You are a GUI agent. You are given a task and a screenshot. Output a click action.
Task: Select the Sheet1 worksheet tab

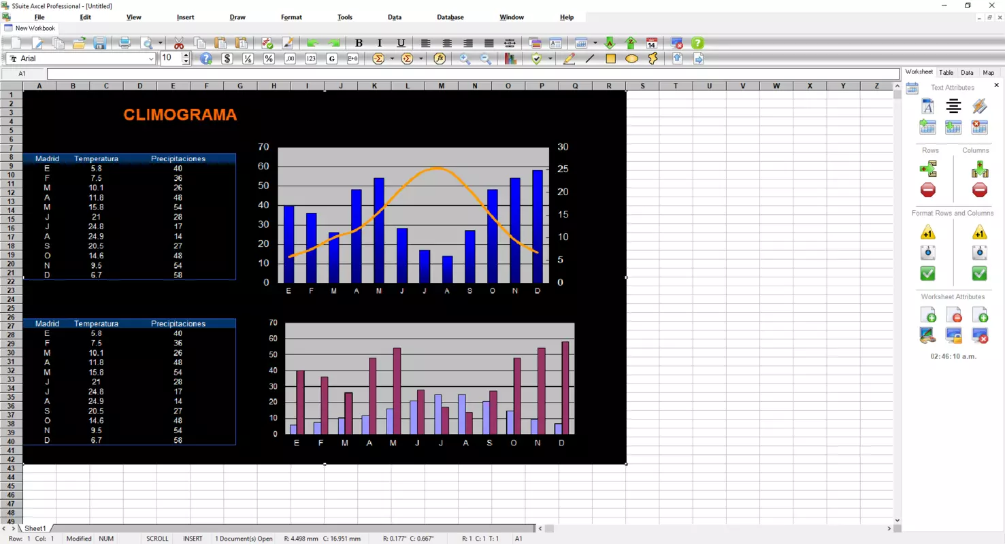coord(35,528)
